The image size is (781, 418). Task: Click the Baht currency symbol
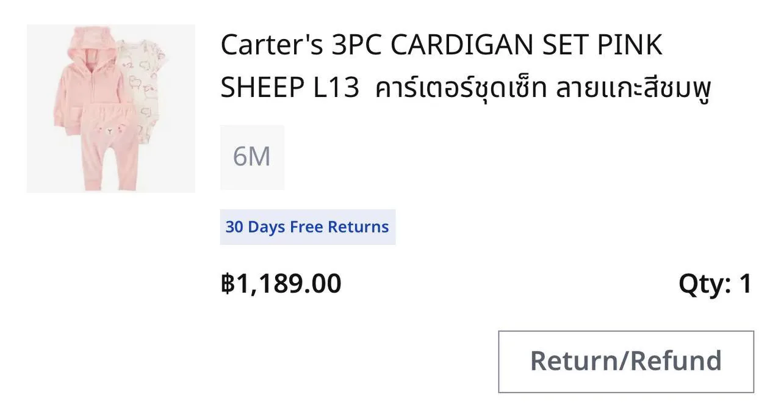227,284
